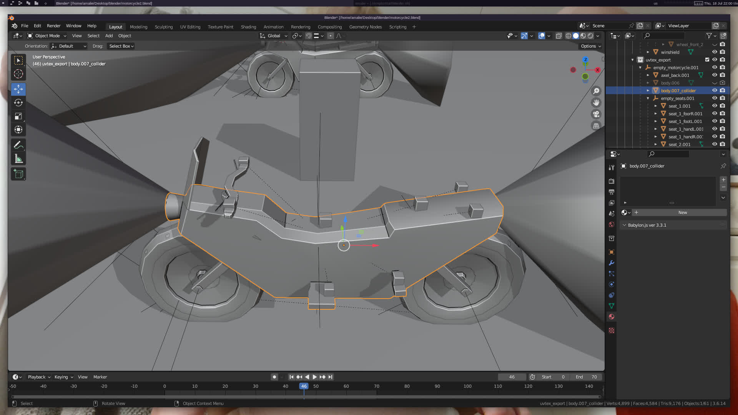Viewport: 738px width, 415px height.
Task: Open the Render menu
Action: tap(53, 26)
